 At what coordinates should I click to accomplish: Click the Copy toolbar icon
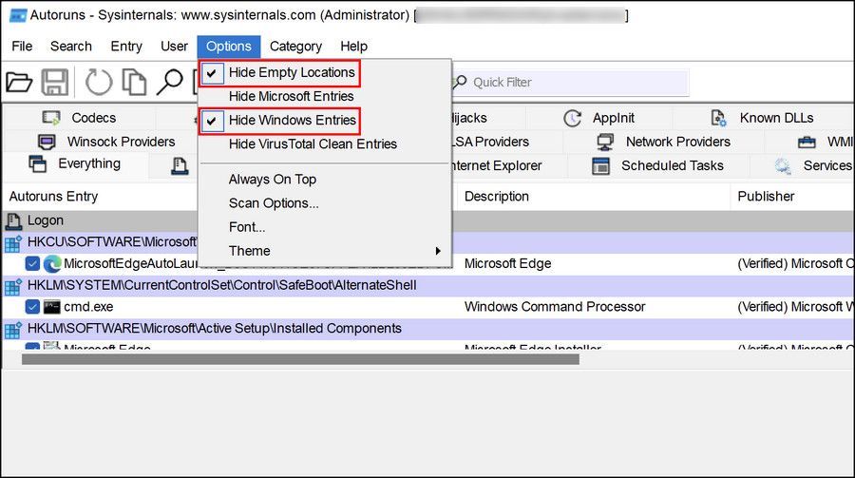[x=134, y=83]
